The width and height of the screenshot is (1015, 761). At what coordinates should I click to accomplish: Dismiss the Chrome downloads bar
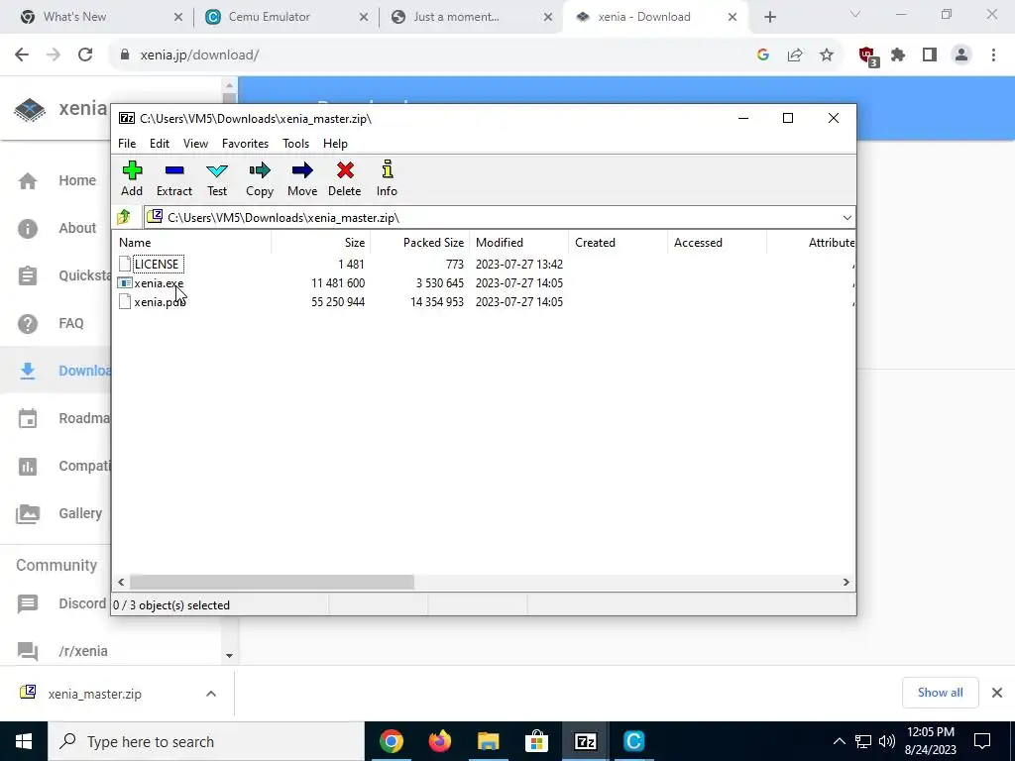(x=997, y=693)
